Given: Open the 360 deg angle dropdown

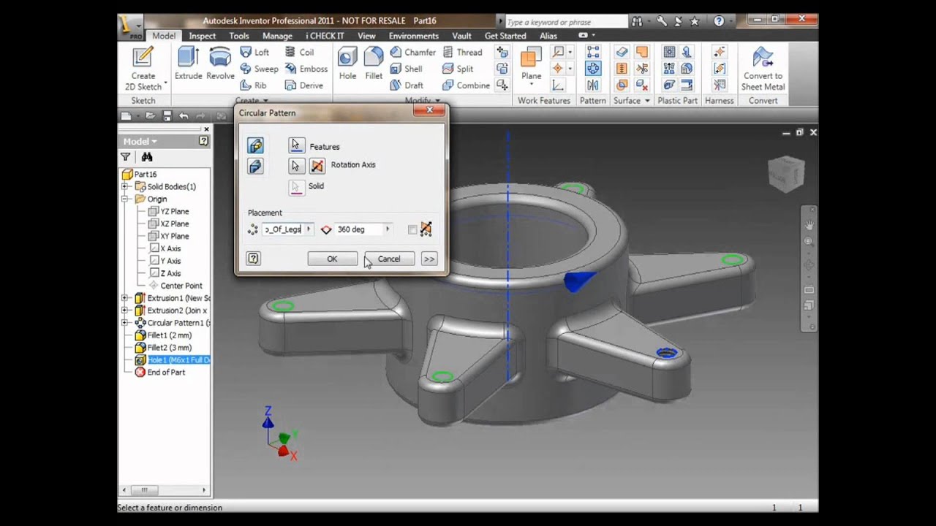Looking at the screenshot, I should point(387,229).
